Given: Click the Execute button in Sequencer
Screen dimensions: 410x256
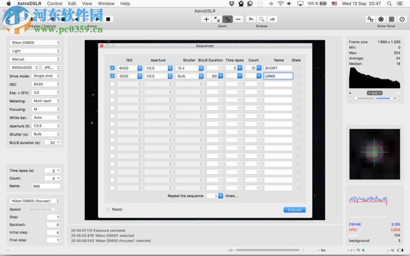Looking at the screenshot, I should pos(294,210).
